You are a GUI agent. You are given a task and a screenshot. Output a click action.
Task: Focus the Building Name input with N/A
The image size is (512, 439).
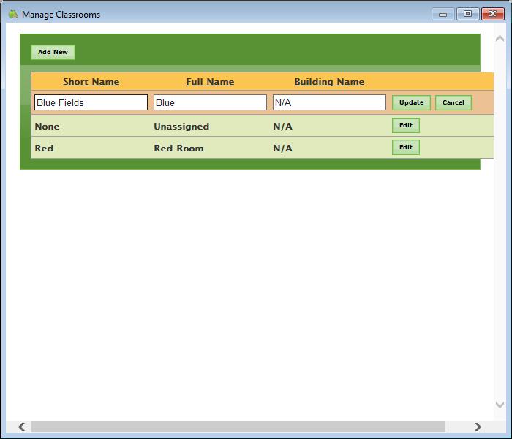329,102
